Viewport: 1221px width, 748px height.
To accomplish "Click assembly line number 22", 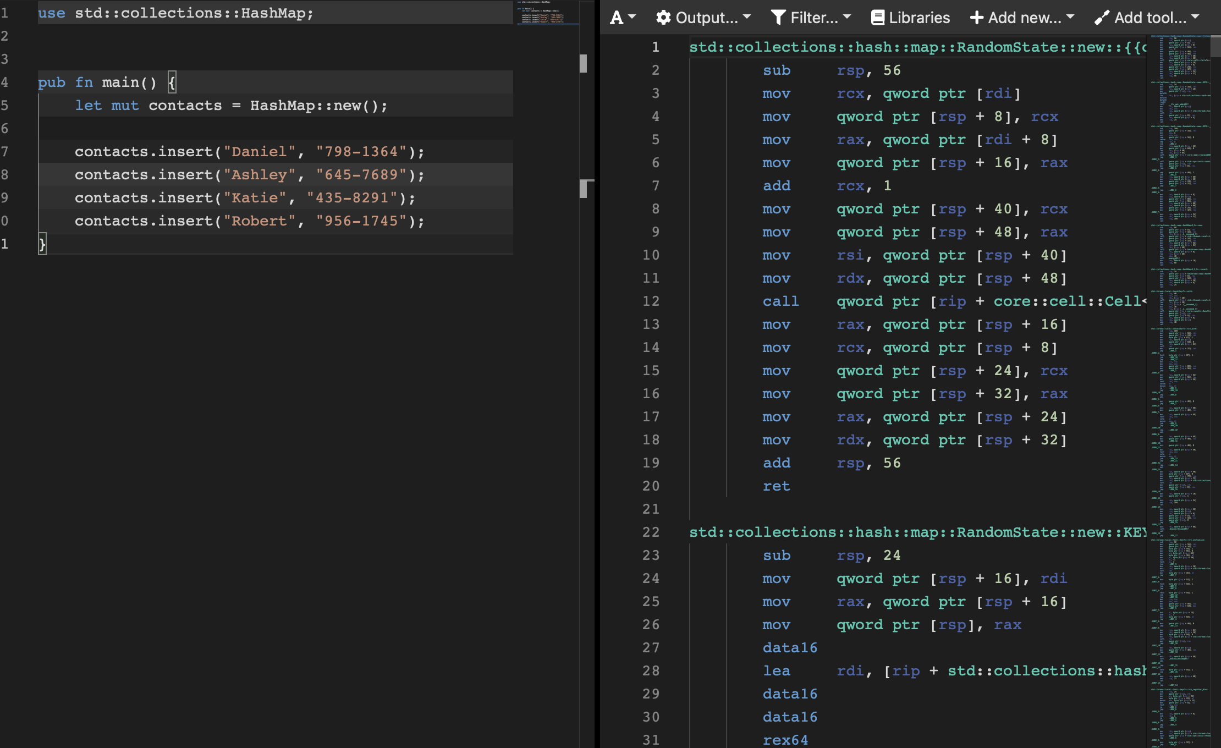I will [x=651, y=532].
